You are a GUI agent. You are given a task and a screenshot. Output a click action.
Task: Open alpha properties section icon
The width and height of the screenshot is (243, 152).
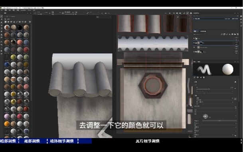(x=198, y=77)
